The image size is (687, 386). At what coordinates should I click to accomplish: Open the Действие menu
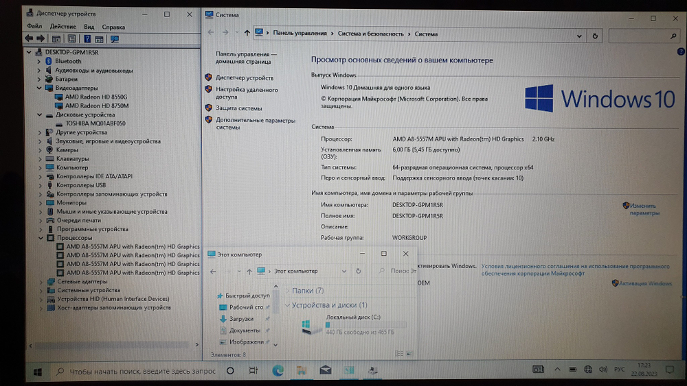coord(63,26)
